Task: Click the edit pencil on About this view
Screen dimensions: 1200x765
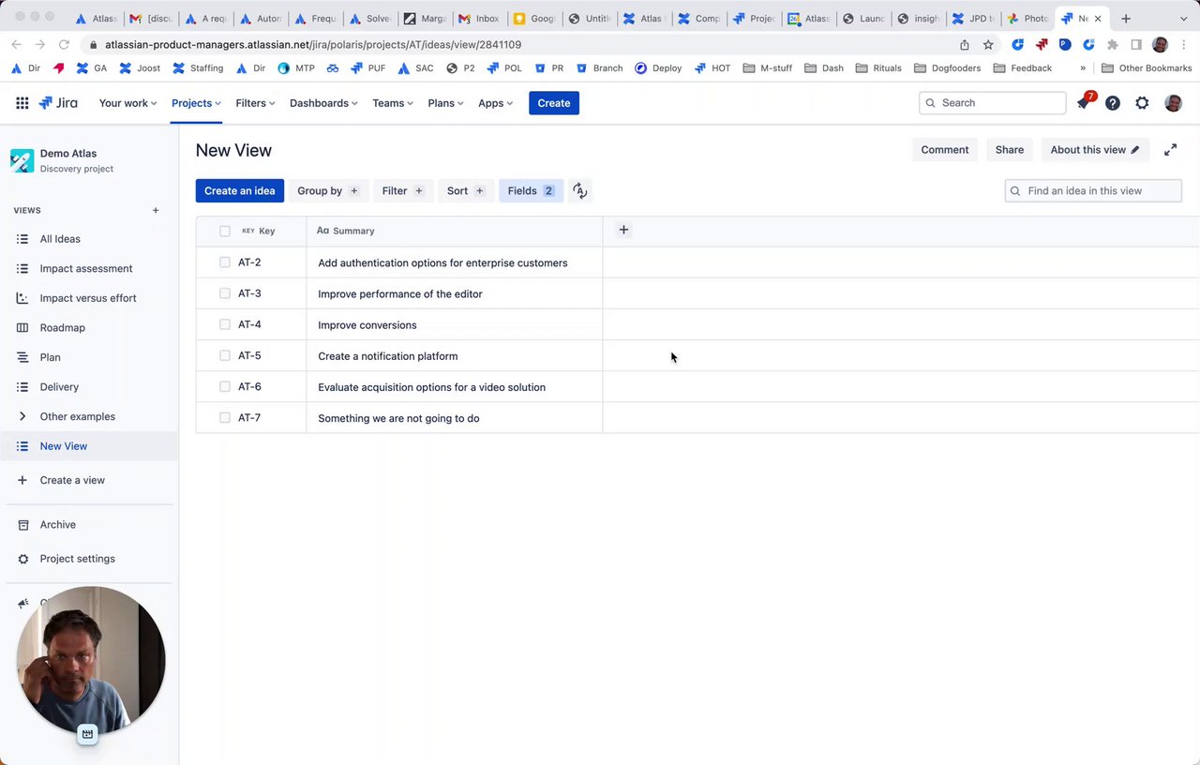Action: click(x=1135, y=150)
